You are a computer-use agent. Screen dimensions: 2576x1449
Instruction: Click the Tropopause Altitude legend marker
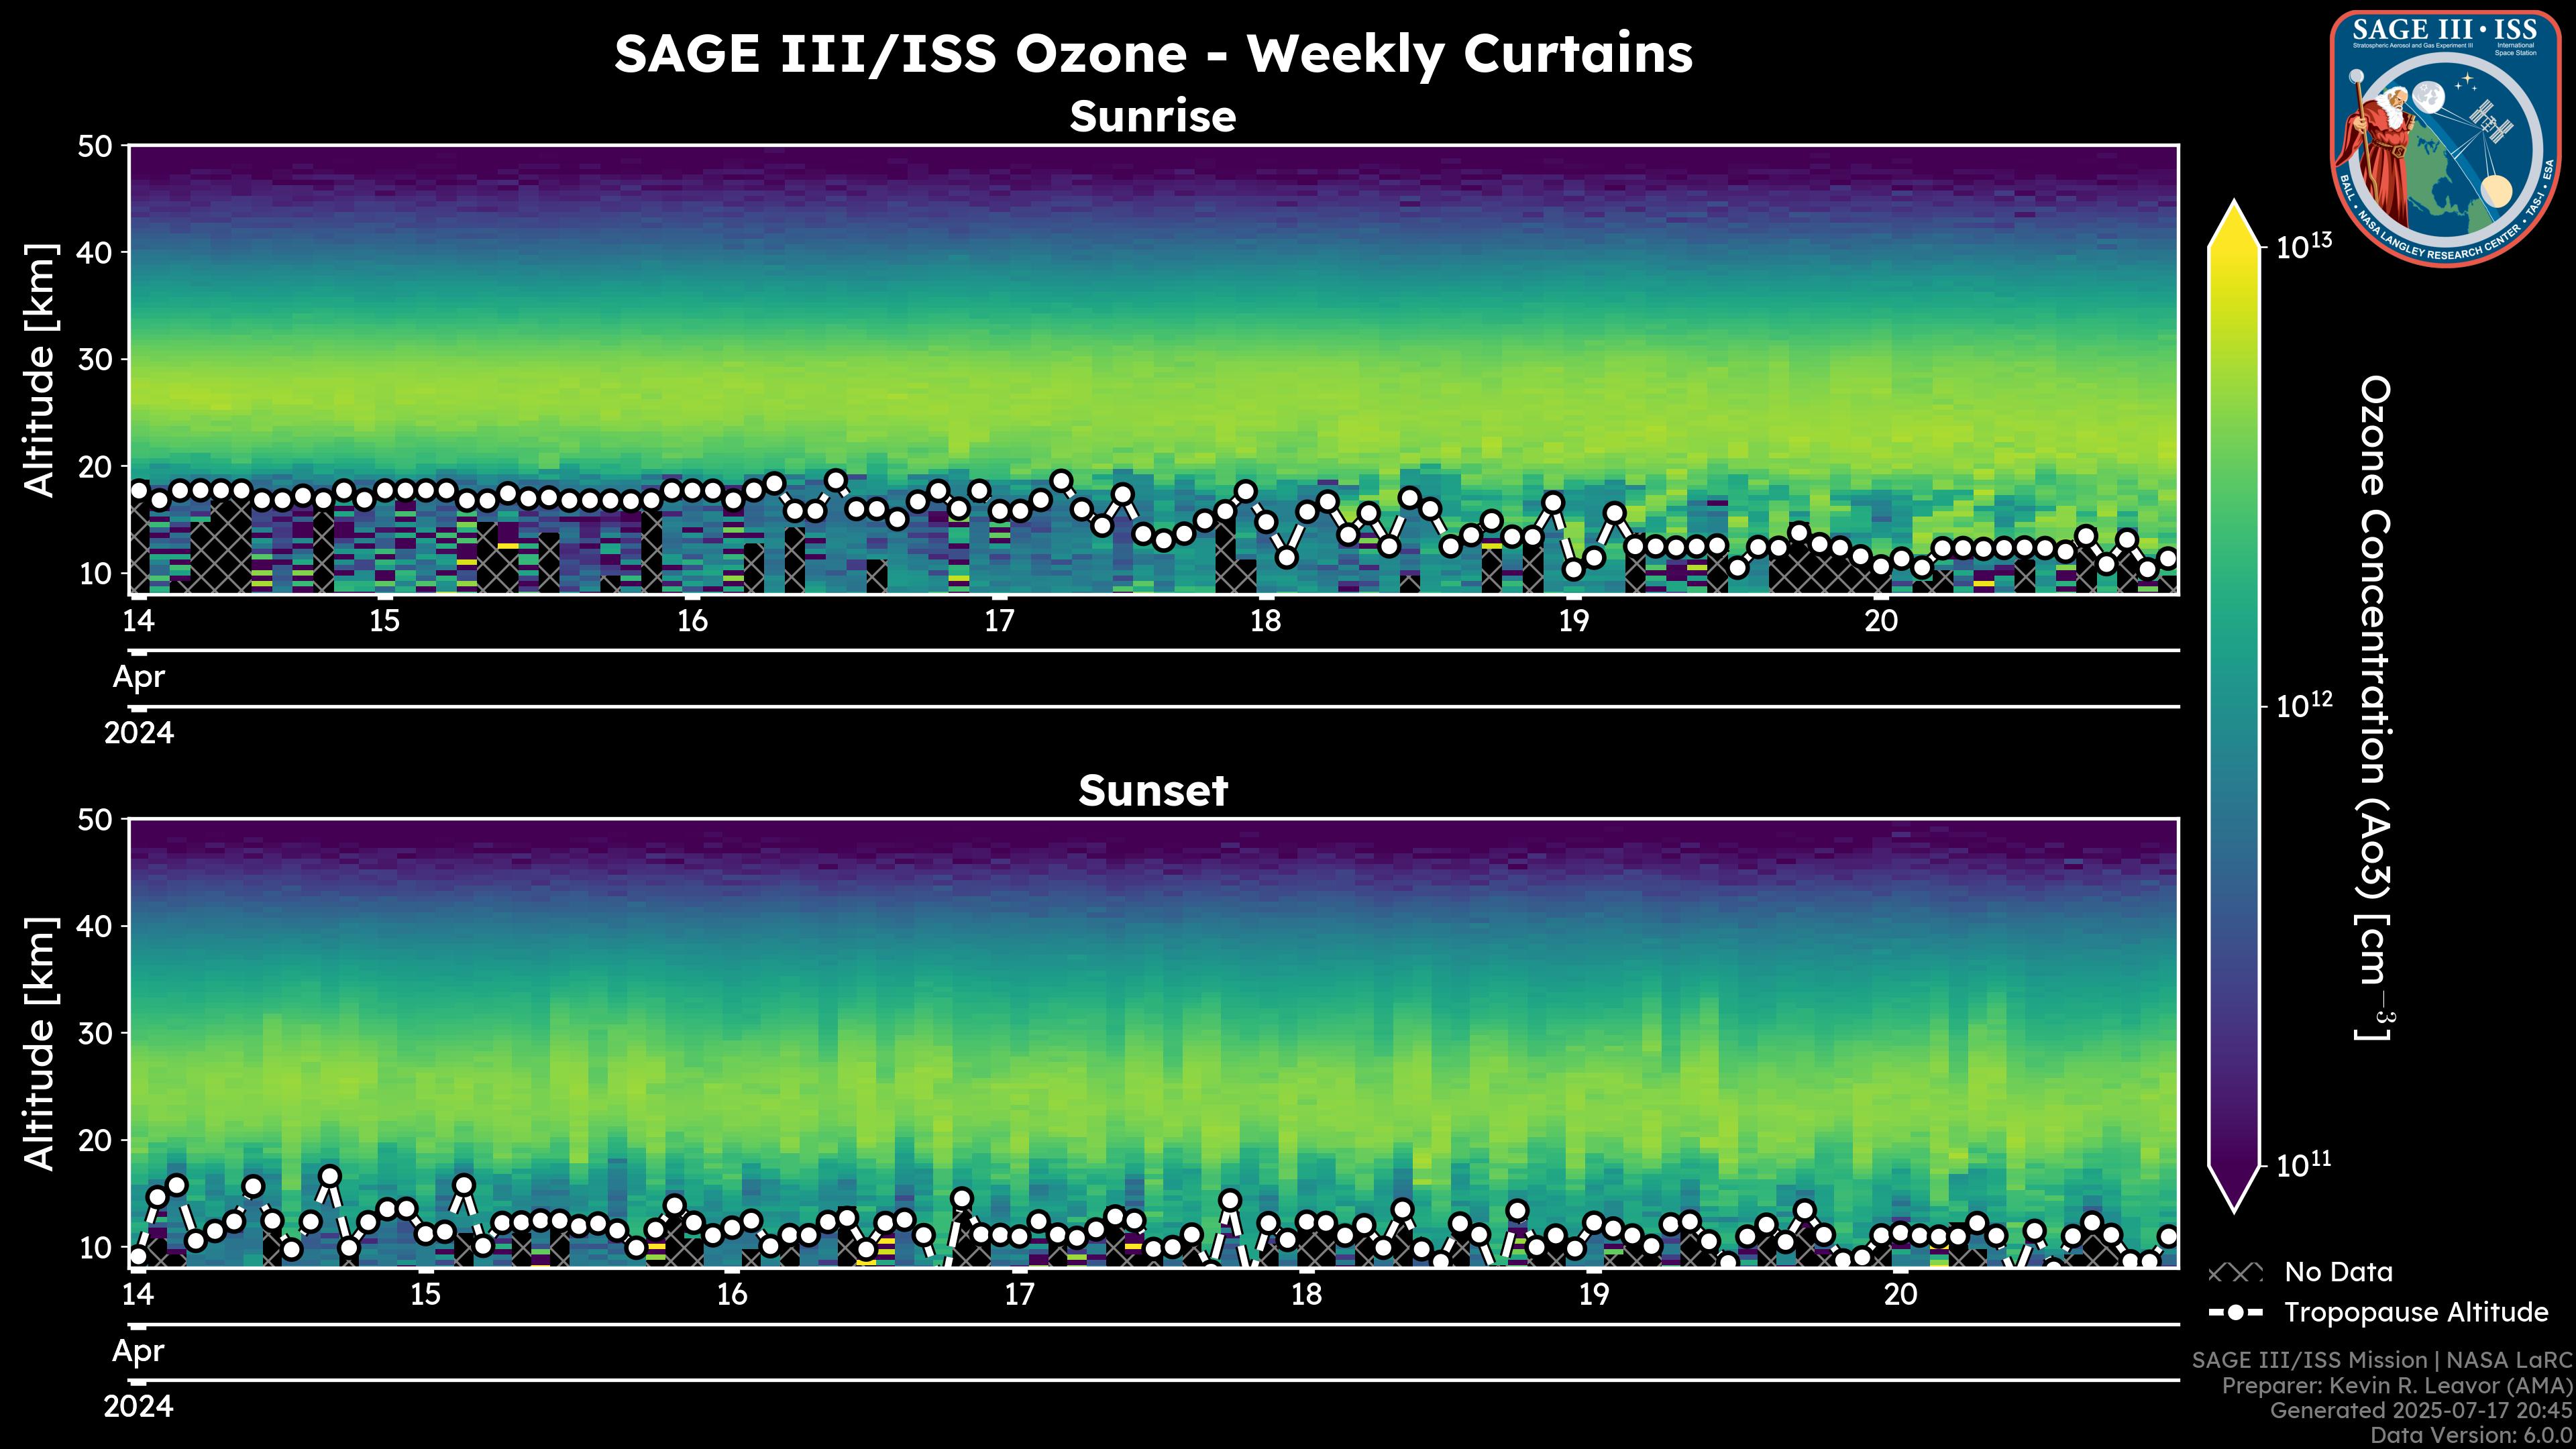click(x=2235, y=1312)
